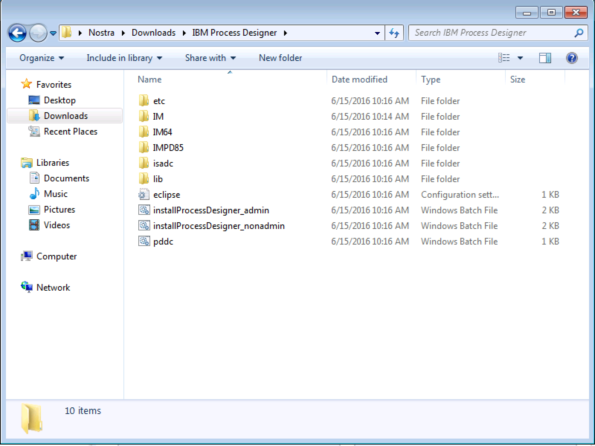Screen dimensions: 595x446
Task: Click the Documents library icon
Action: (34, 178)
